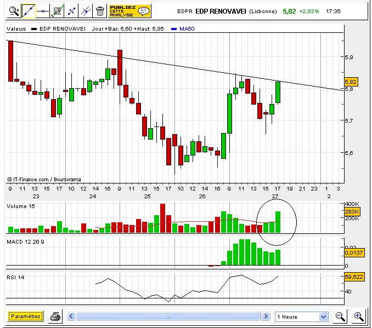Click the scrollbar right arrow

[266, 317]
